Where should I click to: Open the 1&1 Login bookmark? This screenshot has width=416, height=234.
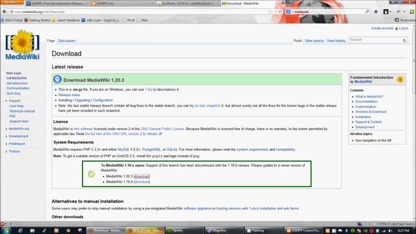[x=101, y=20]
